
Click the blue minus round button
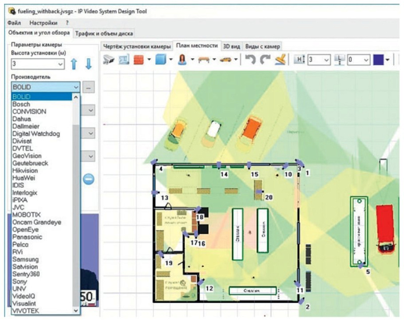pyautogui.click(x=88, y=178)
